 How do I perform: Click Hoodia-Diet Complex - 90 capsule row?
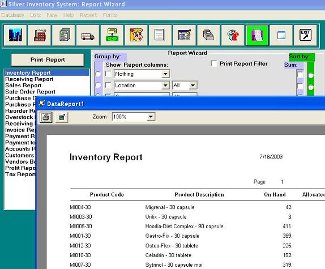click(184, 227)
